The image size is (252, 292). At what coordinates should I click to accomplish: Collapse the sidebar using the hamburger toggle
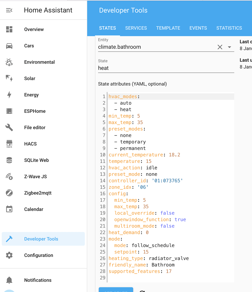(x=9, y=10)
